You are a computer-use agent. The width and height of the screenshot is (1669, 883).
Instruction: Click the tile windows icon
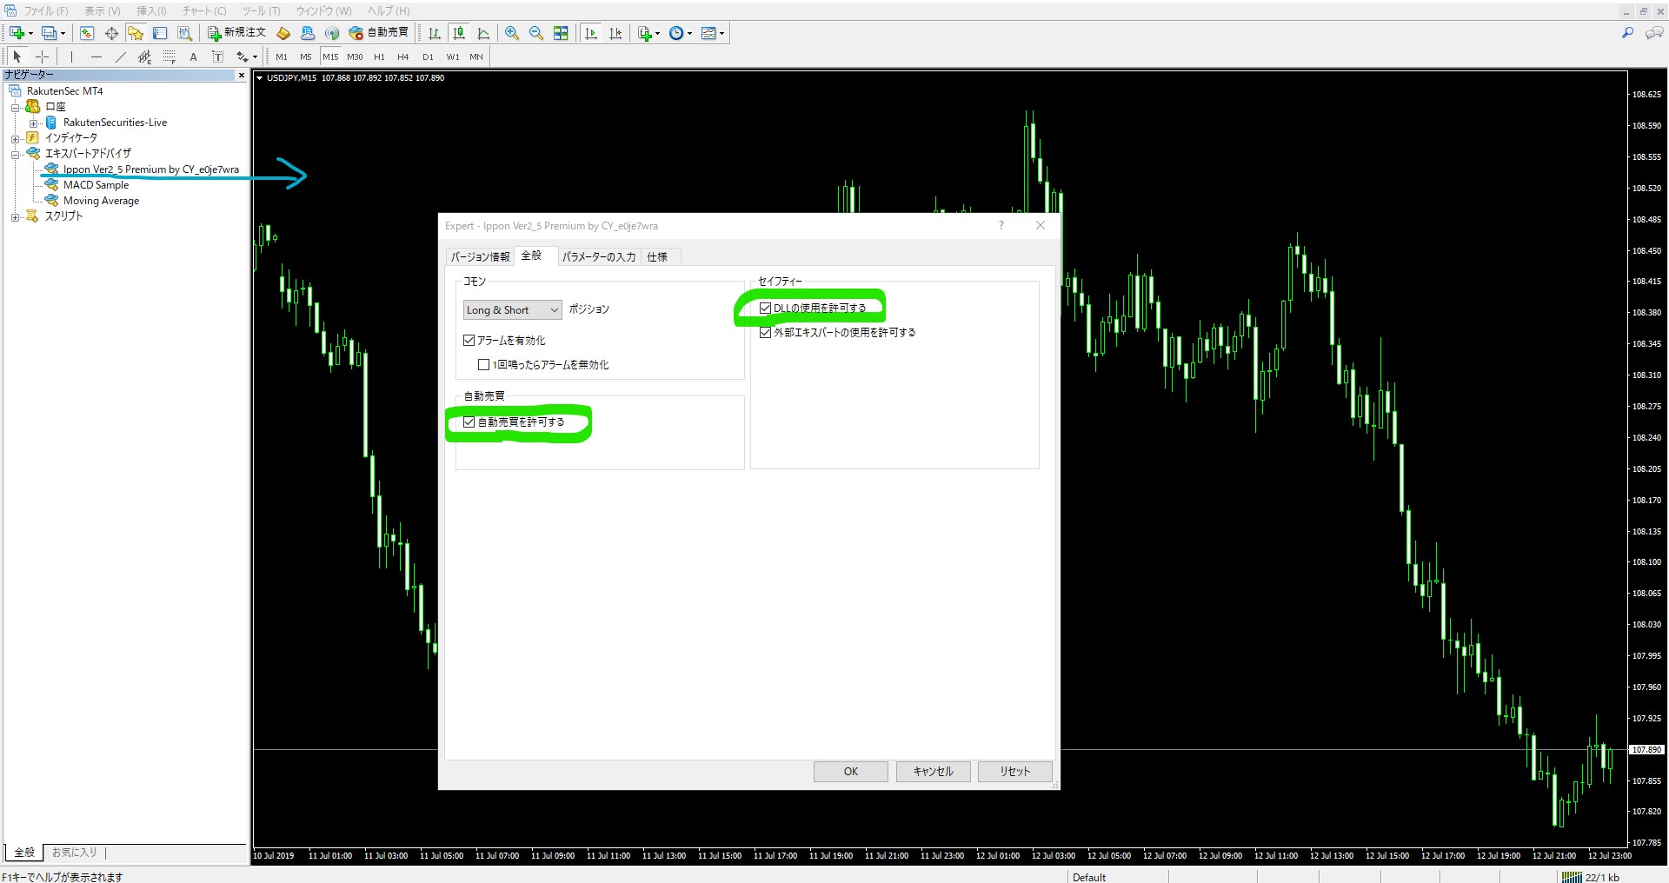coord(561,33)
